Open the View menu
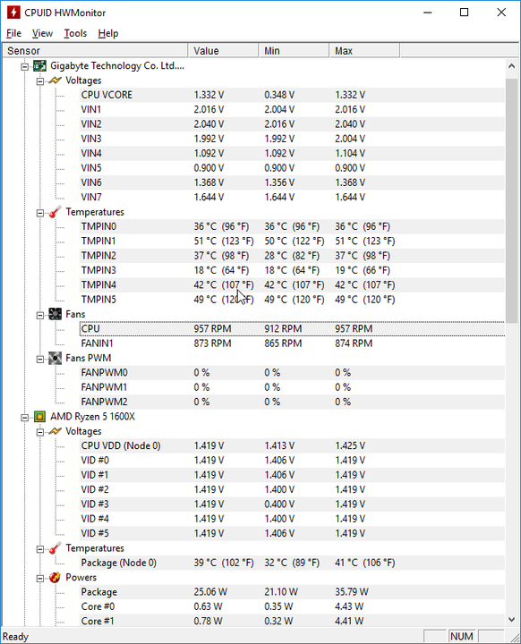Viewport: 521px width, 644px height. pos(42,33)
